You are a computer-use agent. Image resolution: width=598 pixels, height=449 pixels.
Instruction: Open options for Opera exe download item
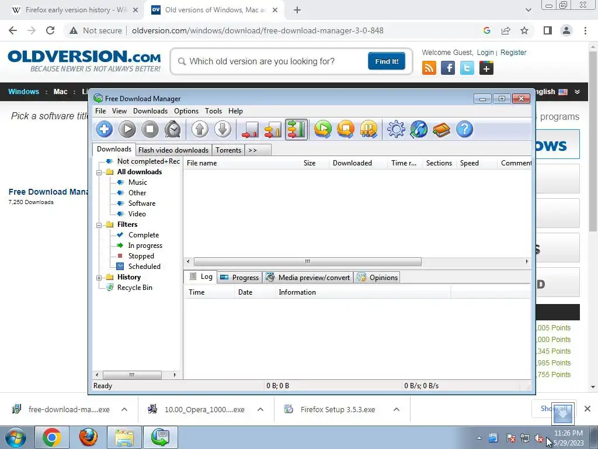260,409
